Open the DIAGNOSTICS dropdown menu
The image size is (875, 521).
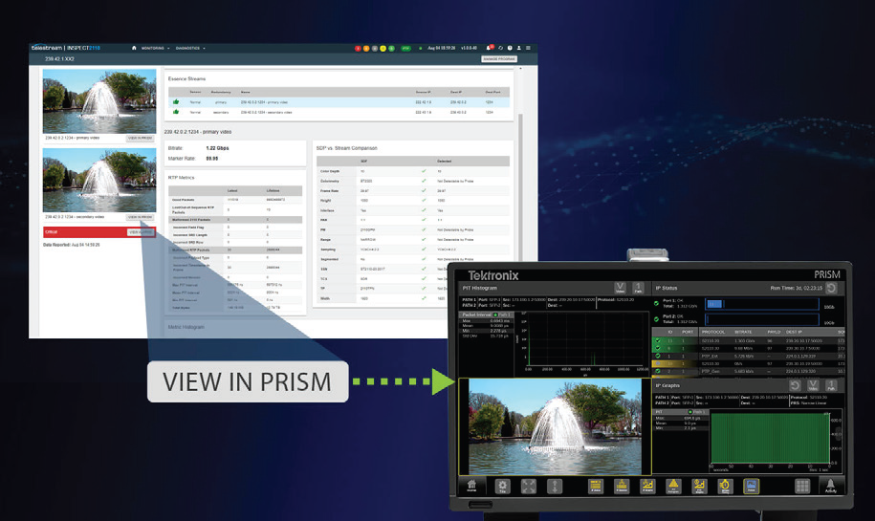(x=190, y=48)
